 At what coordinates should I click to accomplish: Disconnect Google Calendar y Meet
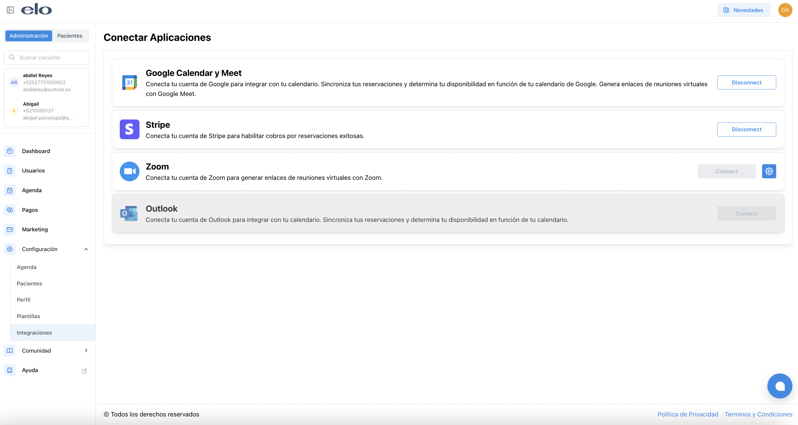pos(746,82)
